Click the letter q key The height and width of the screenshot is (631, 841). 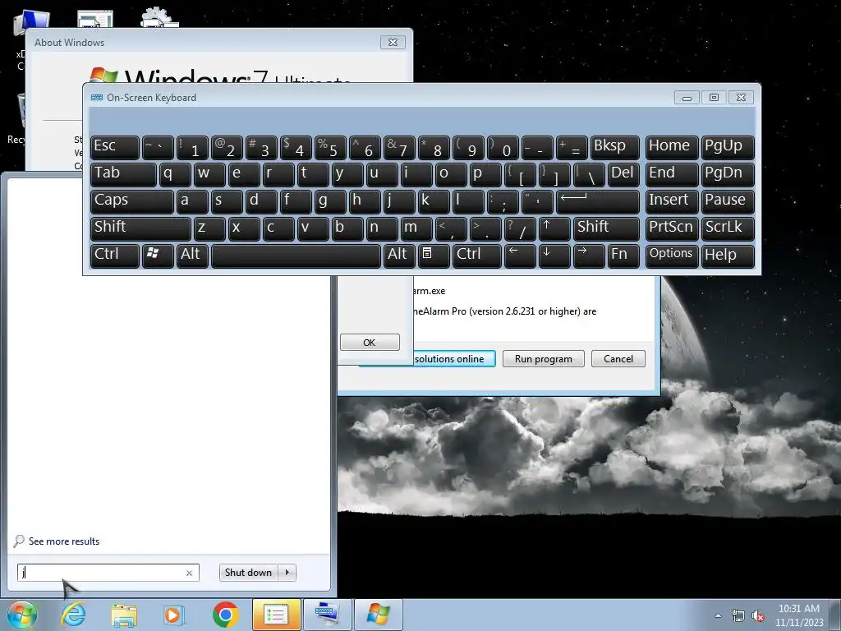[x=175, y=174]
